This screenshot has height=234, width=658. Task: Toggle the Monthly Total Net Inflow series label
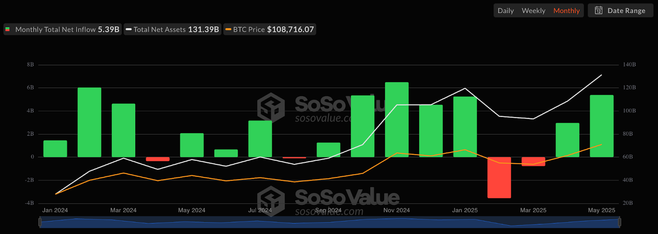pos(56,30)
